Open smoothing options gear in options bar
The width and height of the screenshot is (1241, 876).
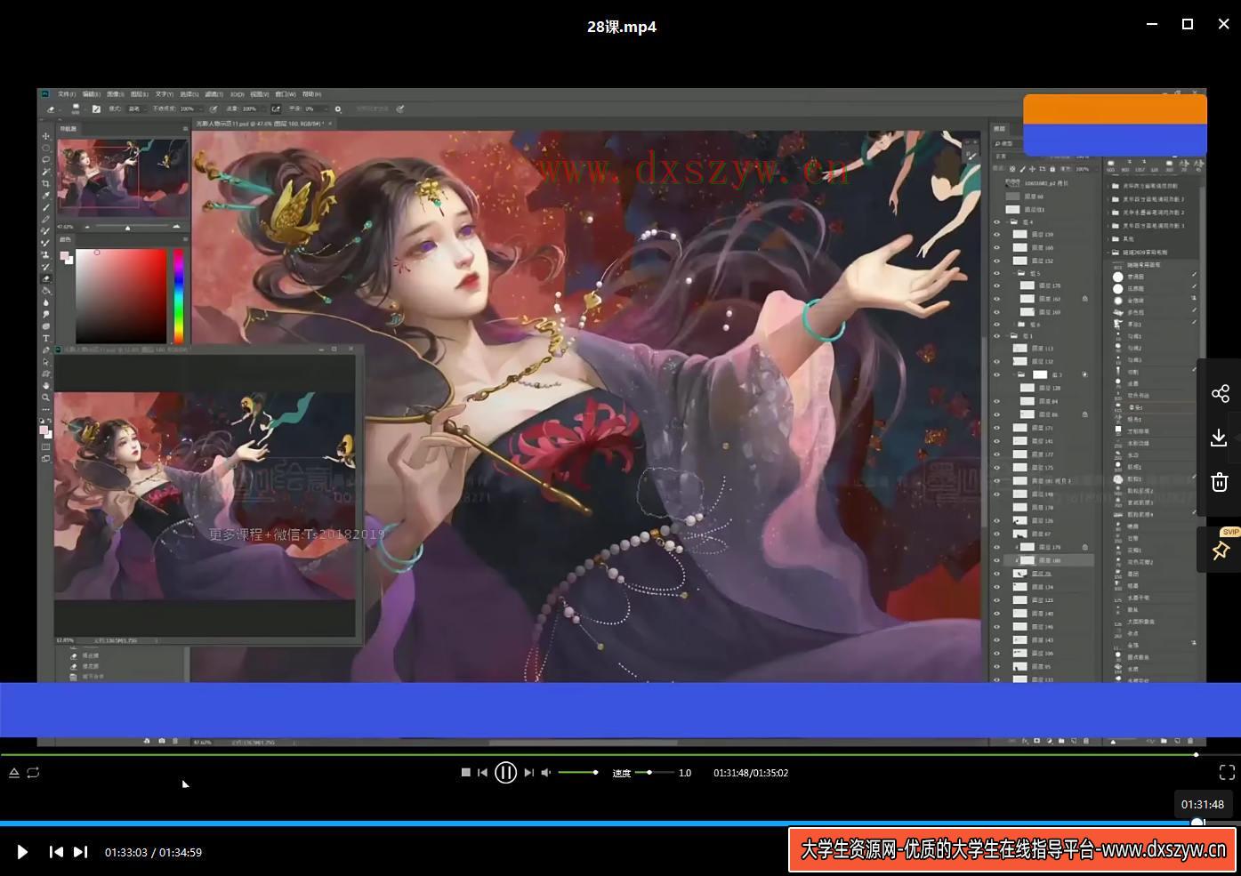(x=338, y=109)
